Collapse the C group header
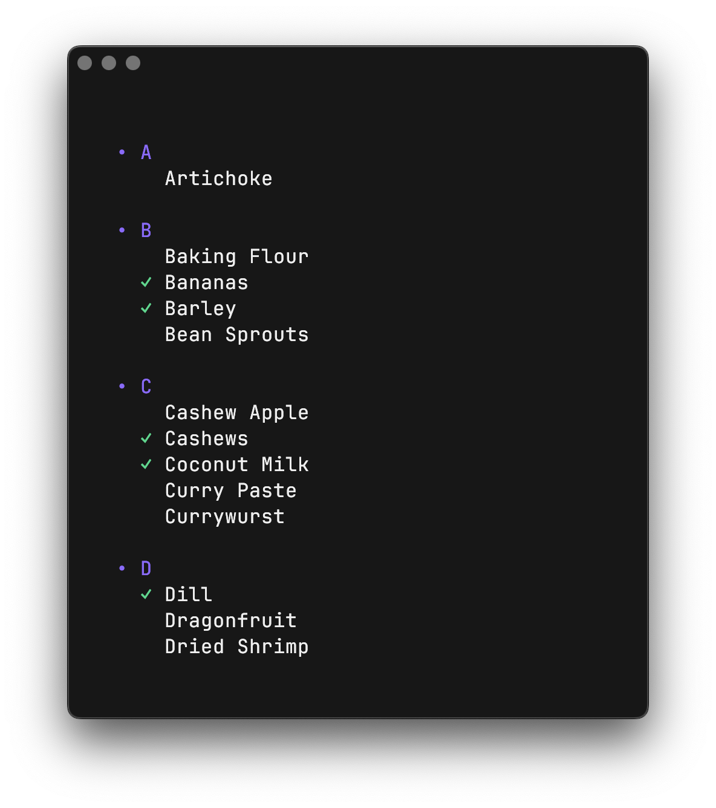 tap(146, 386)
